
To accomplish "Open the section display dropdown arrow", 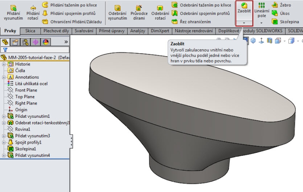I will point(284,41).
